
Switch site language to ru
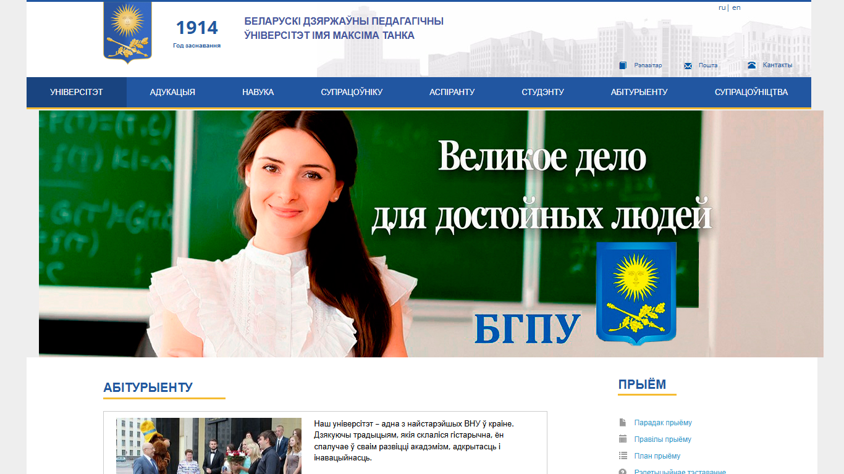pos(722,8)
